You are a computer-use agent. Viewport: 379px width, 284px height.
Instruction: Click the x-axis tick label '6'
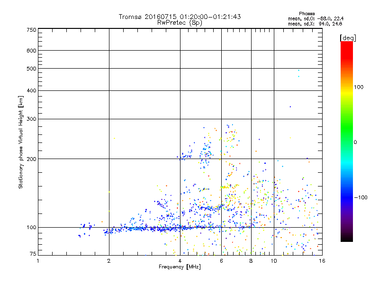(221, 261)
